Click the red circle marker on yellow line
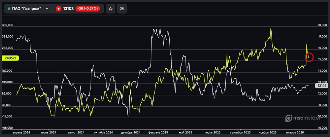Image resolution: width=330 pixels, height=137 pixels. click(309, 56)
